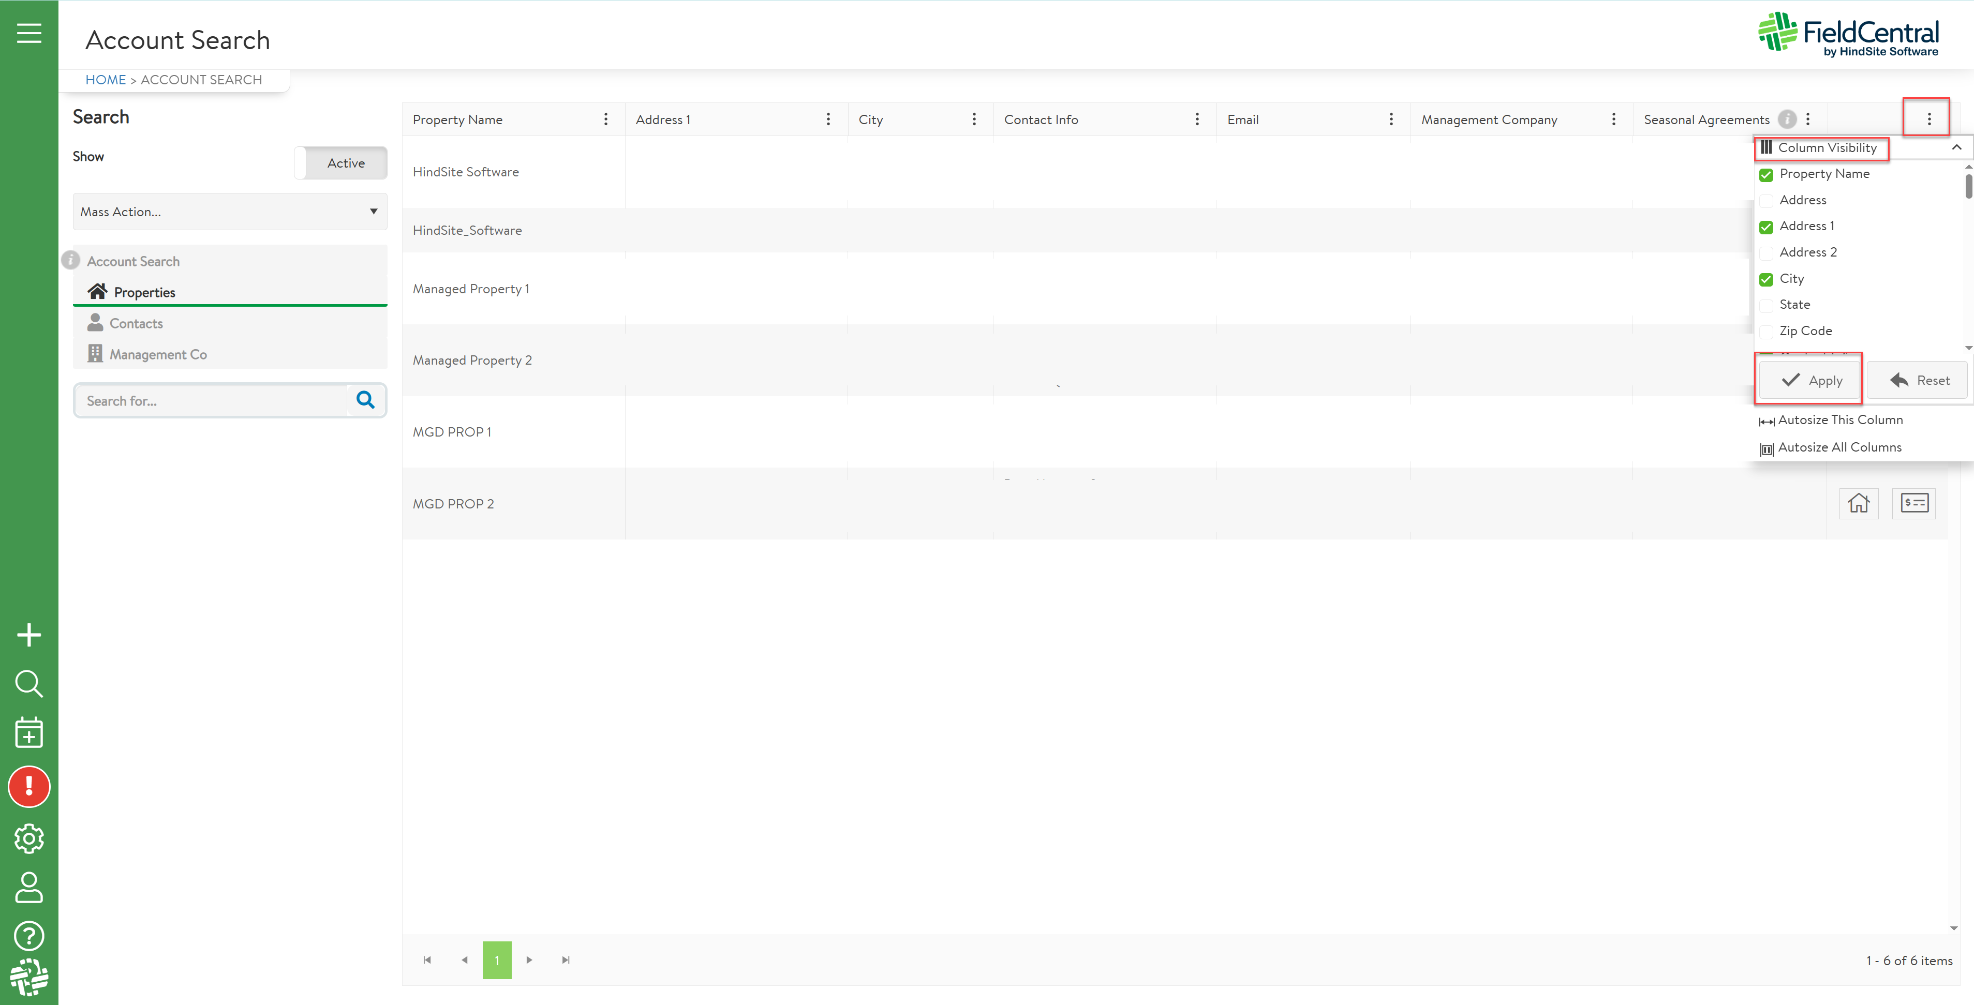Image resolution: width=1974 pixels, height=1005 pixels.
Task: Open Contact Info column menu dots
Action: pyautogui.click(x=1197, y=119)
